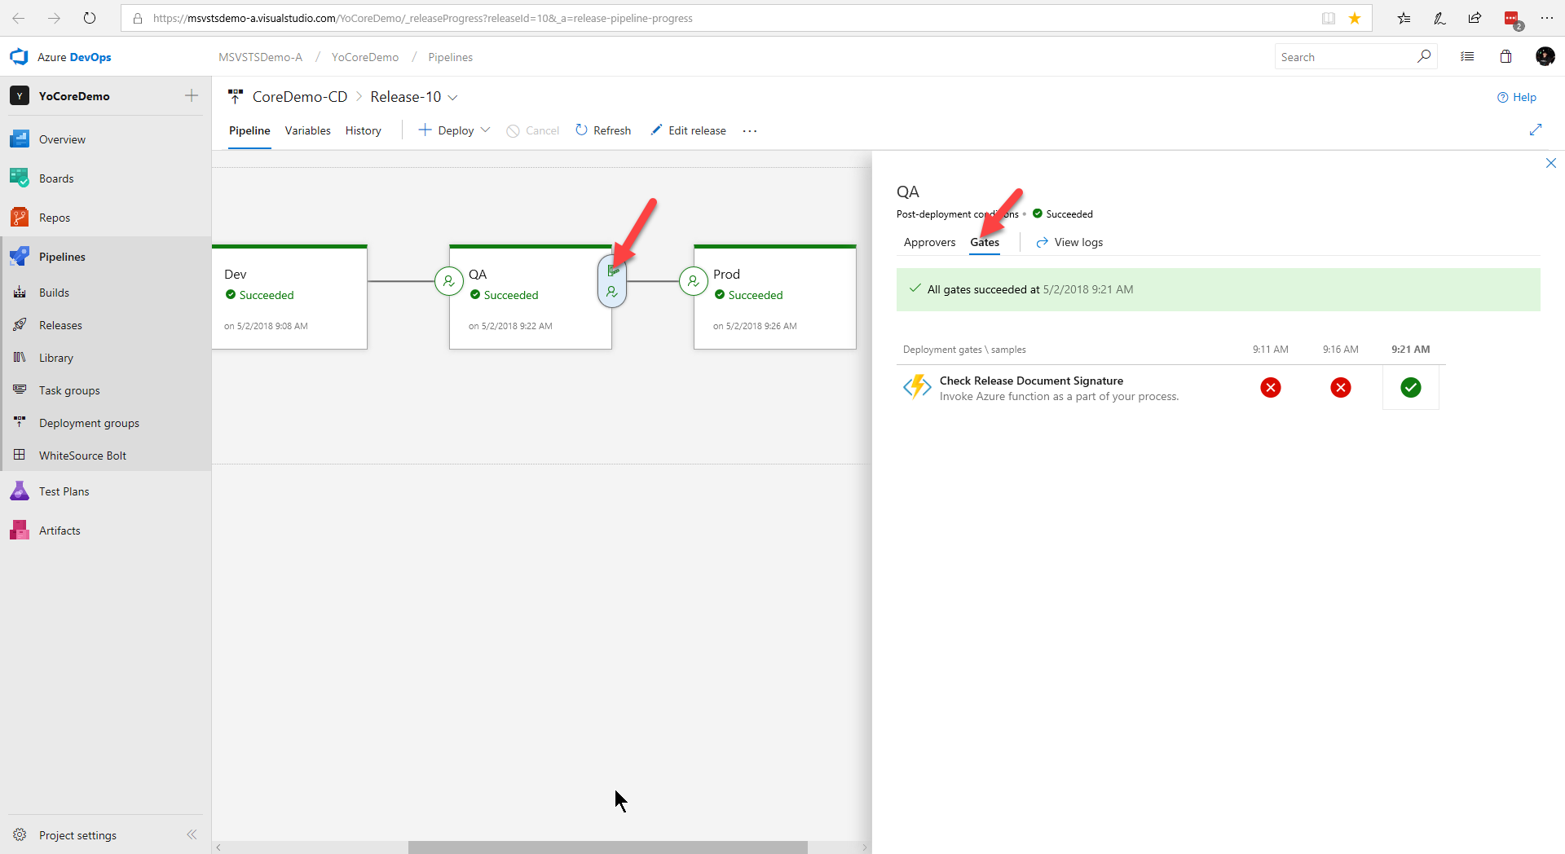The image size is (1565, 854).
Task: Open View logs link
Action: pos(1069,242)
